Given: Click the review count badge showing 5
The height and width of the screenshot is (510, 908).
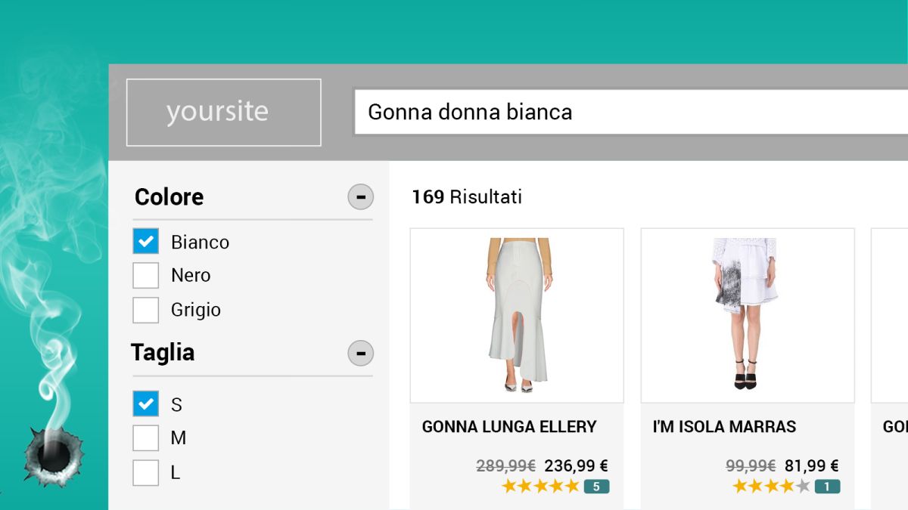Looking at the screenshot, I should pyautogui.click(x=596, y=487).
